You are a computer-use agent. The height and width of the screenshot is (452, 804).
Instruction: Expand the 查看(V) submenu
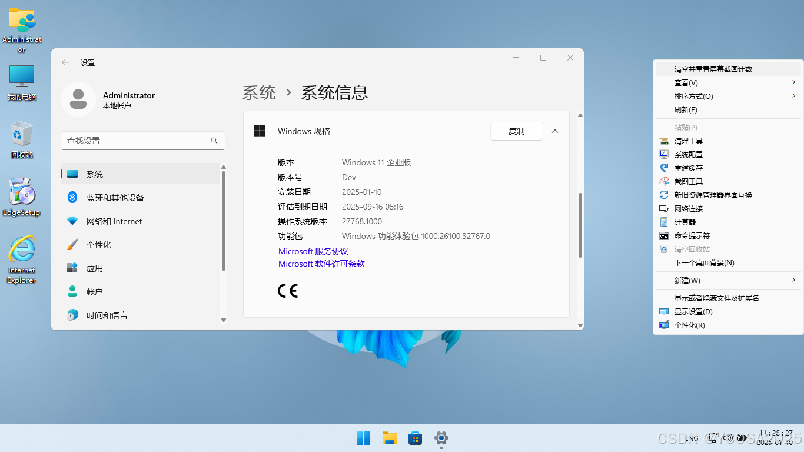click(x=728, y=82)
